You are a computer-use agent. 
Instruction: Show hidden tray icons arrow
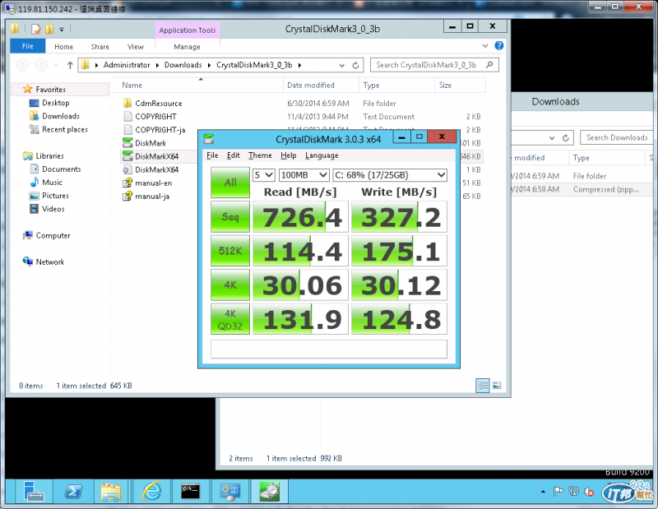point(543,492)
